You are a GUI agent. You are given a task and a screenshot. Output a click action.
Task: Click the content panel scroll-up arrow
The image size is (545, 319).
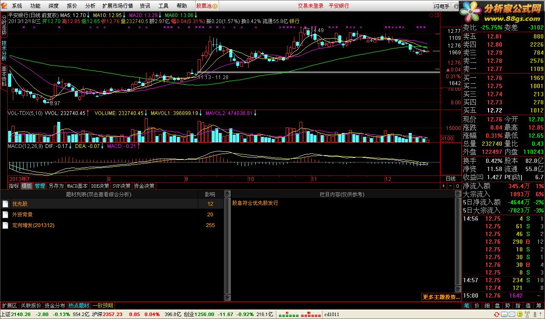[x=458, y=195]
